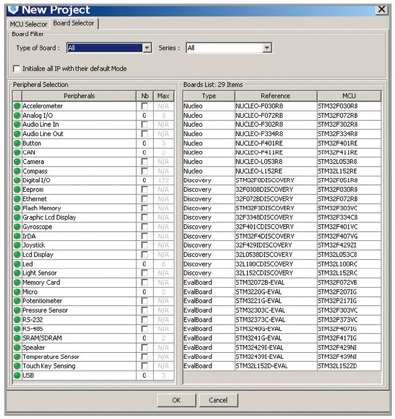Click the Nb value for USB
This screenshot has height=419, width=395.
[145, 375]
